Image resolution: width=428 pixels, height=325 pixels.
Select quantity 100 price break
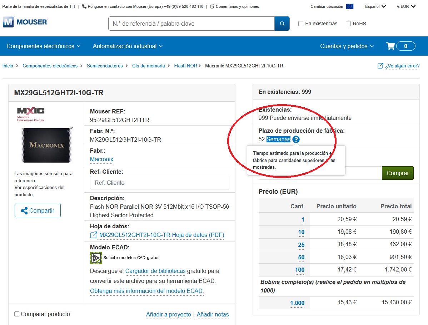coord(299,270)
